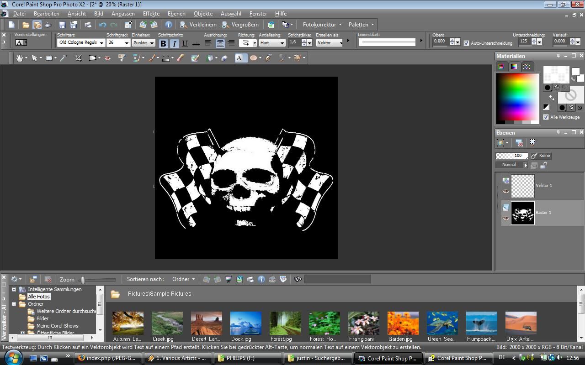Toggle Auto-Unterschneidung checkbox
This screenshot has width=585, height=365.
[467, 43]
